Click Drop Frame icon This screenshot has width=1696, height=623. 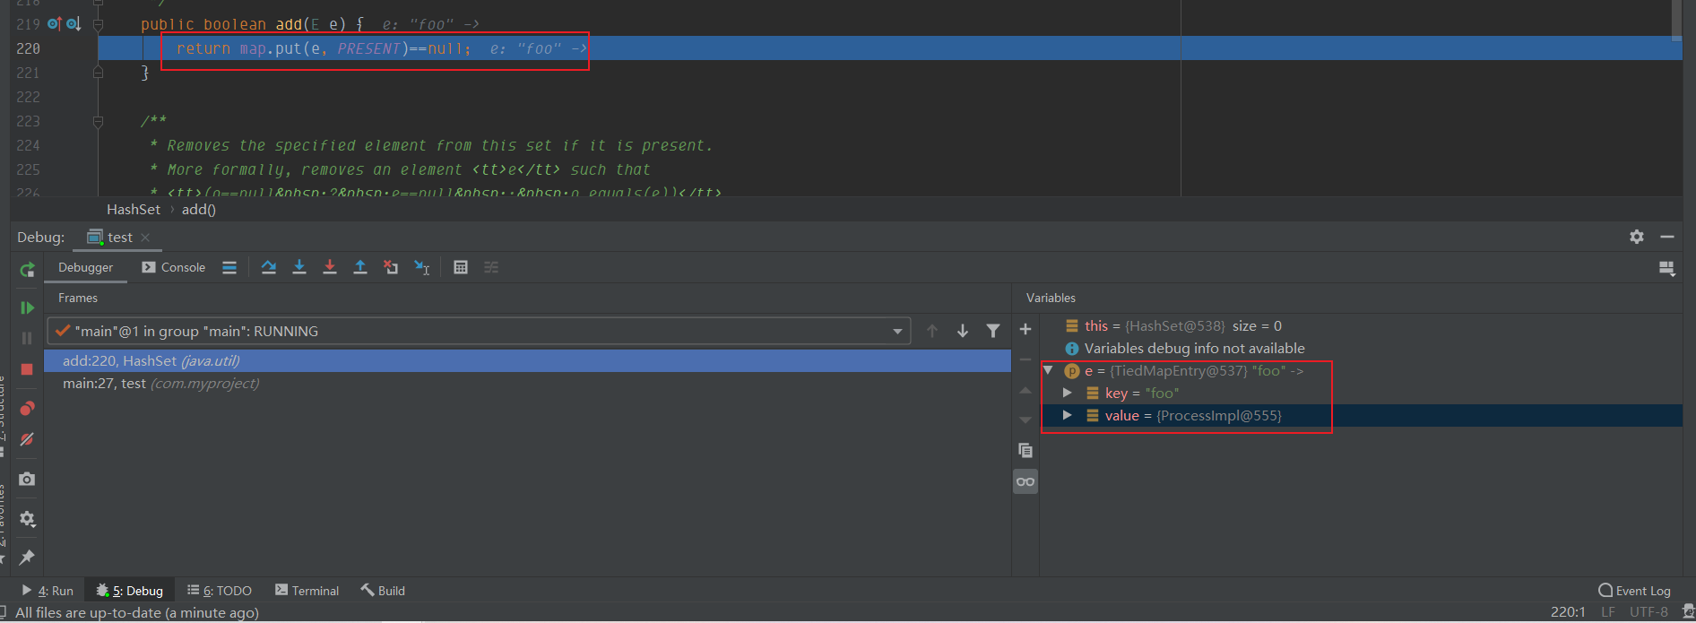coord(391,267)
